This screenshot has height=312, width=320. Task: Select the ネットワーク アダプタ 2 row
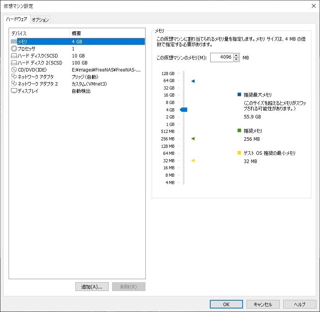[78, 84]
